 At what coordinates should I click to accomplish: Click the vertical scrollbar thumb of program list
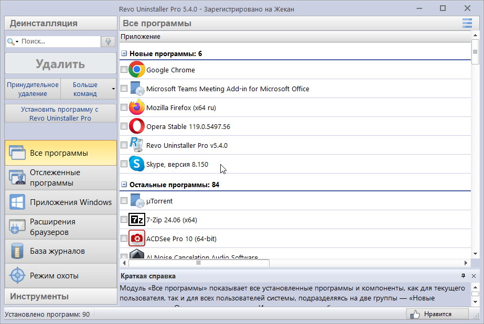(475, 52)
